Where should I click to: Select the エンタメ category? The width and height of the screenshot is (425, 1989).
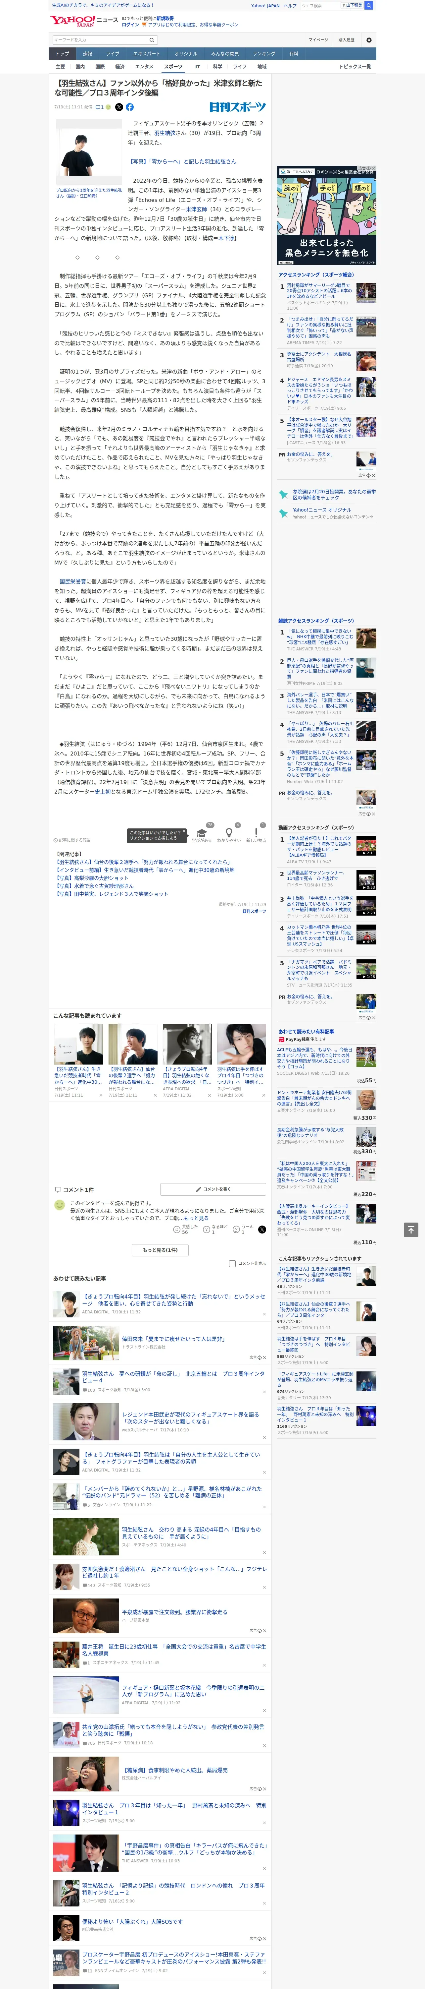coord(144,66)
